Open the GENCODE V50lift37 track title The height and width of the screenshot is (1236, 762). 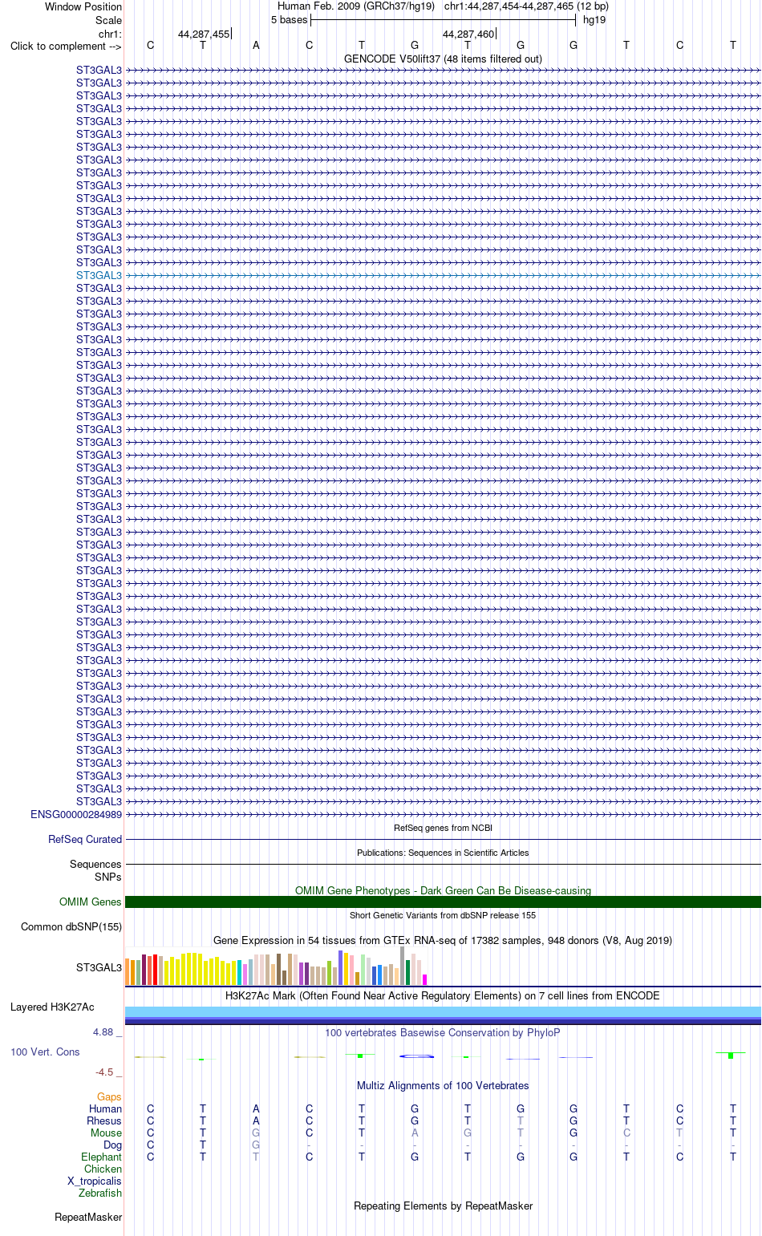[443, 59]
